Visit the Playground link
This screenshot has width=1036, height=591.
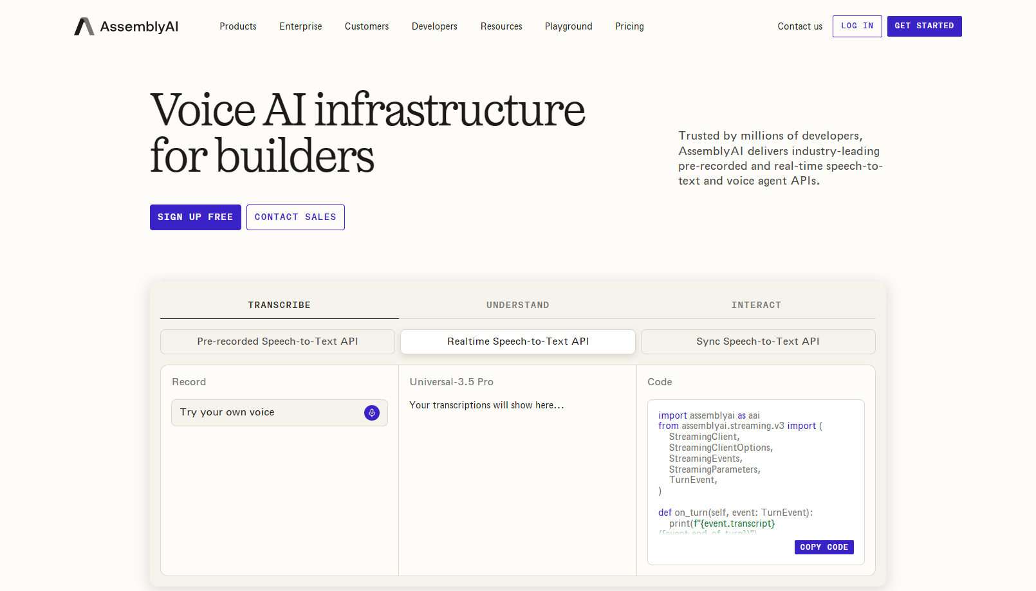point(569,26)
